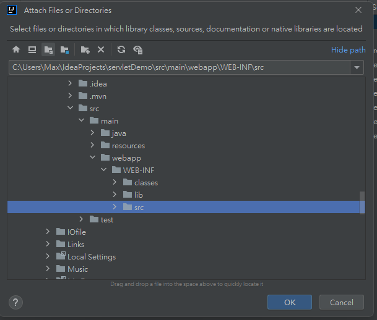Select the module directory toolbar icon
This screenshot has height=320, width=377.
(x=64, y=49)
